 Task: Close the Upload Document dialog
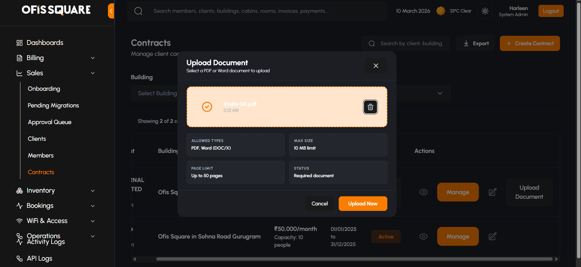[376, 66]
